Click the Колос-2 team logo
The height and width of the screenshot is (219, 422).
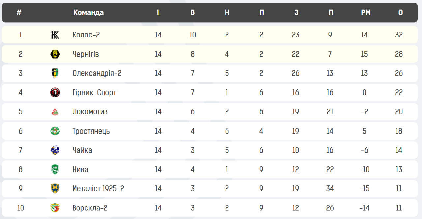pos(55,35)
